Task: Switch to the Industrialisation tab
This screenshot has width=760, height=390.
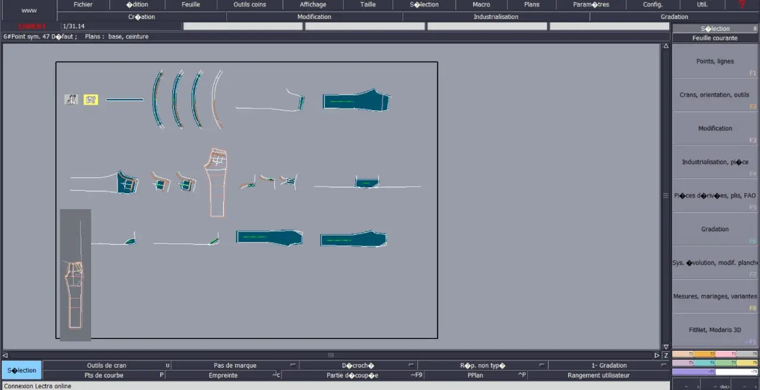Action: 496,17
